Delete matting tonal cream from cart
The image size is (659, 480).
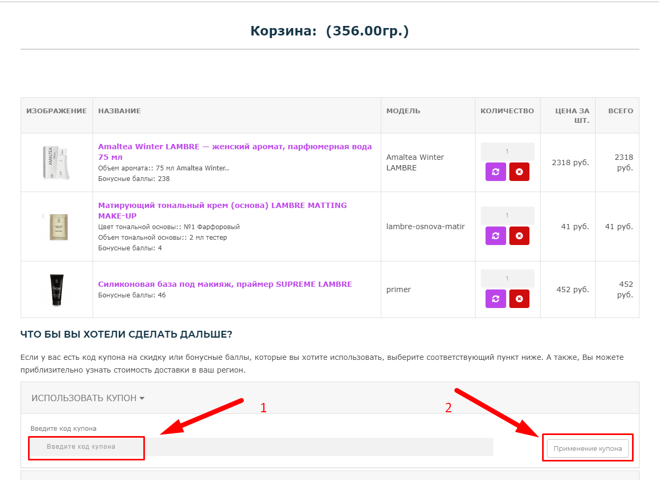(x=519, y=236)
